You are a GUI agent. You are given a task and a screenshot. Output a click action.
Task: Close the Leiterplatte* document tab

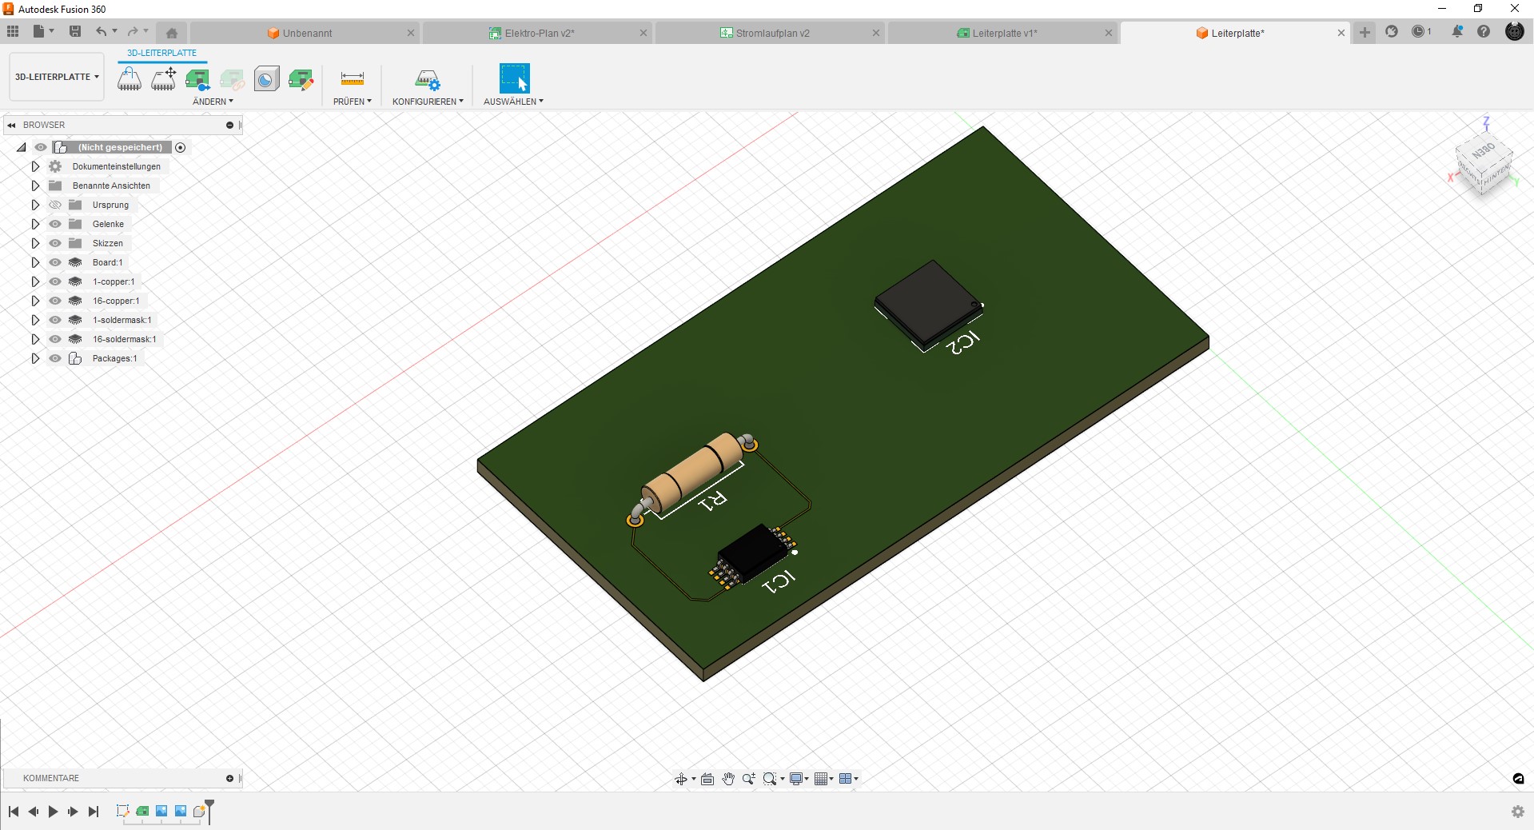1341,33
